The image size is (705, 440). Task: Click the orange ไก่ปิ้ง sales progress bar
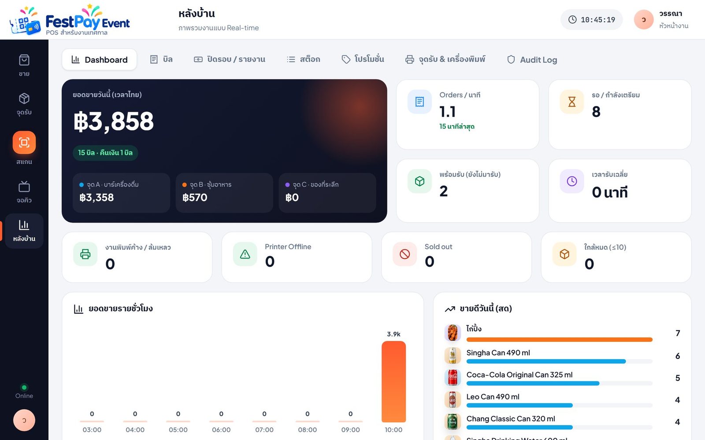(x=560, y=340)
